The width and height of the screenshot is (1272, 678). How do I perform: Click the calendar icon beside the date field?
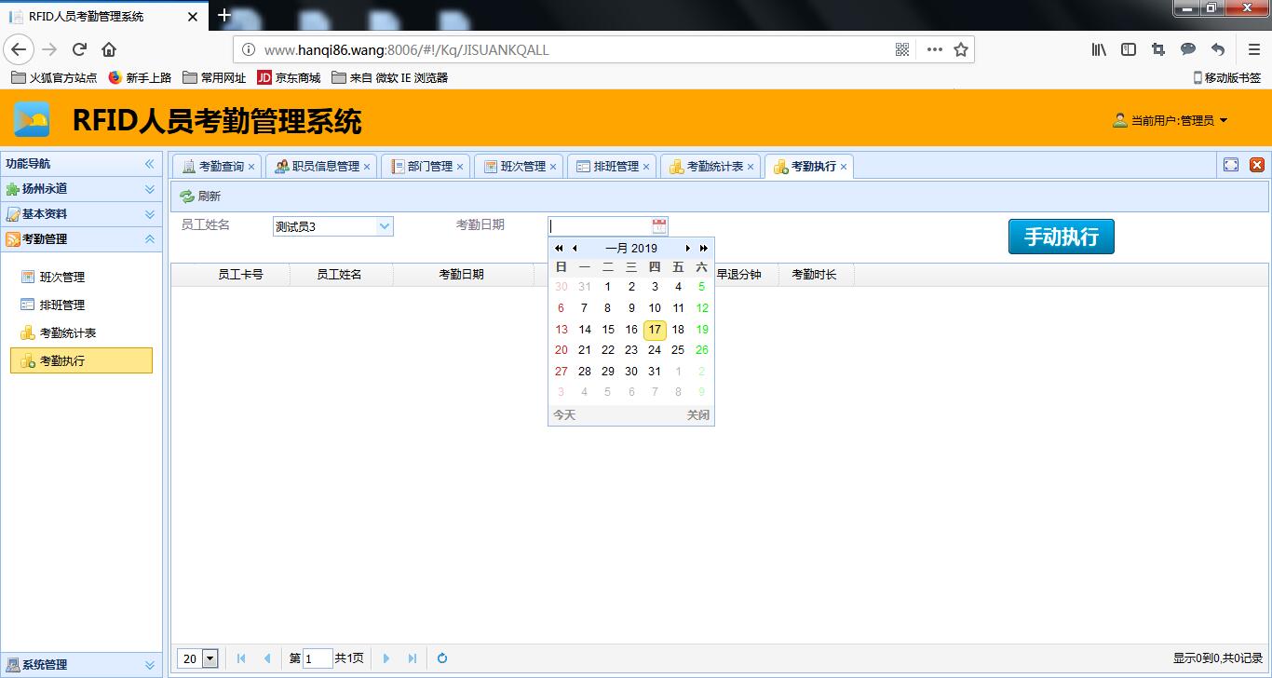659,225
